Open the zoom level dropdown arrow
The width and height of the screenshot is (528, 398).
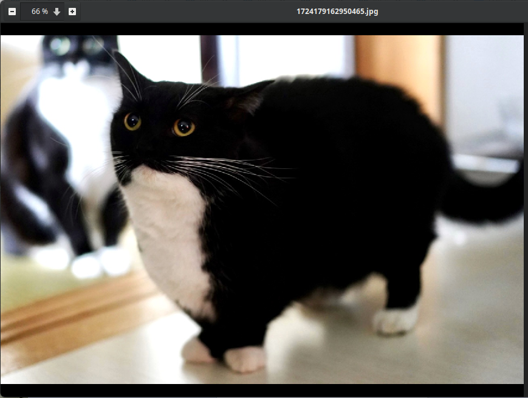tap(57, 12)
